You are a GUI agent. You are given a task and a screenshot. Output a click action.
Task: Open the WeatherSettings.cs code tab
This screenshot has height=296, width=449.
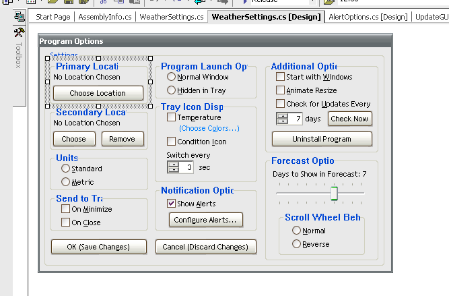(172, 17)
